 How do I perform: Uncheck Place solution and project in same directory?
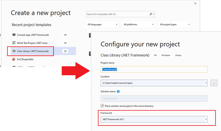pos(102,106)
